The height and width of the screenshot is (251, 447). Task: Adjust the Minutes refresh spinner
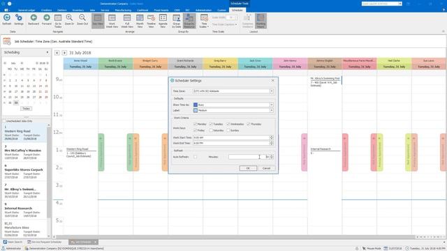pos(272,157)
